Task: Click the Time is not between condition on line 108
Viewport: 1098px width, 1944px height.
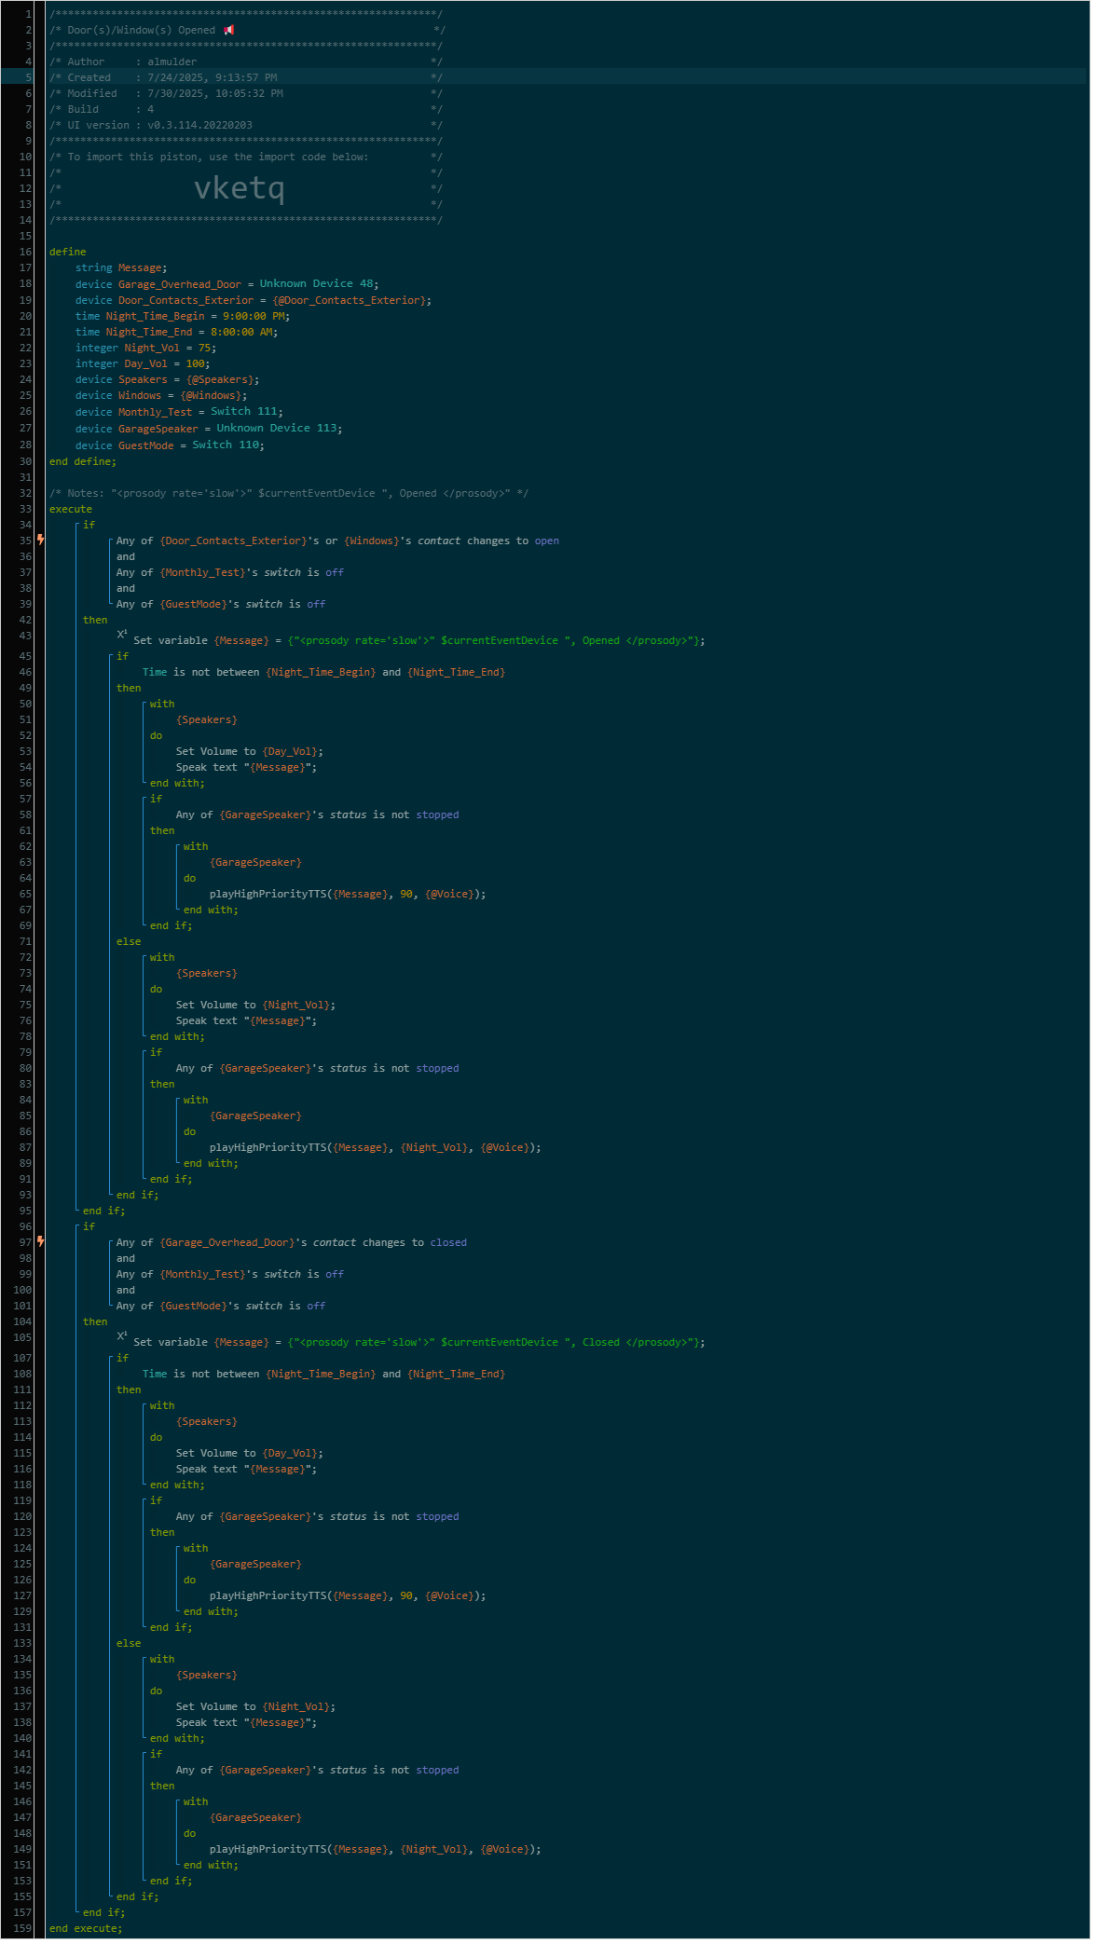Action: click(323, 1374)
